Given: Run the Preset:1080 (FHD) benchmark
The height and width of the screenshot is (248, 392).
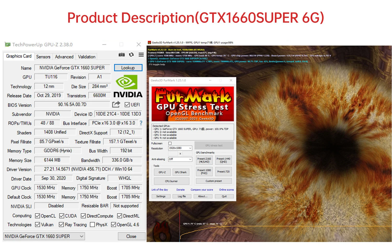Looking at the screenshot, I should point(204,172).
